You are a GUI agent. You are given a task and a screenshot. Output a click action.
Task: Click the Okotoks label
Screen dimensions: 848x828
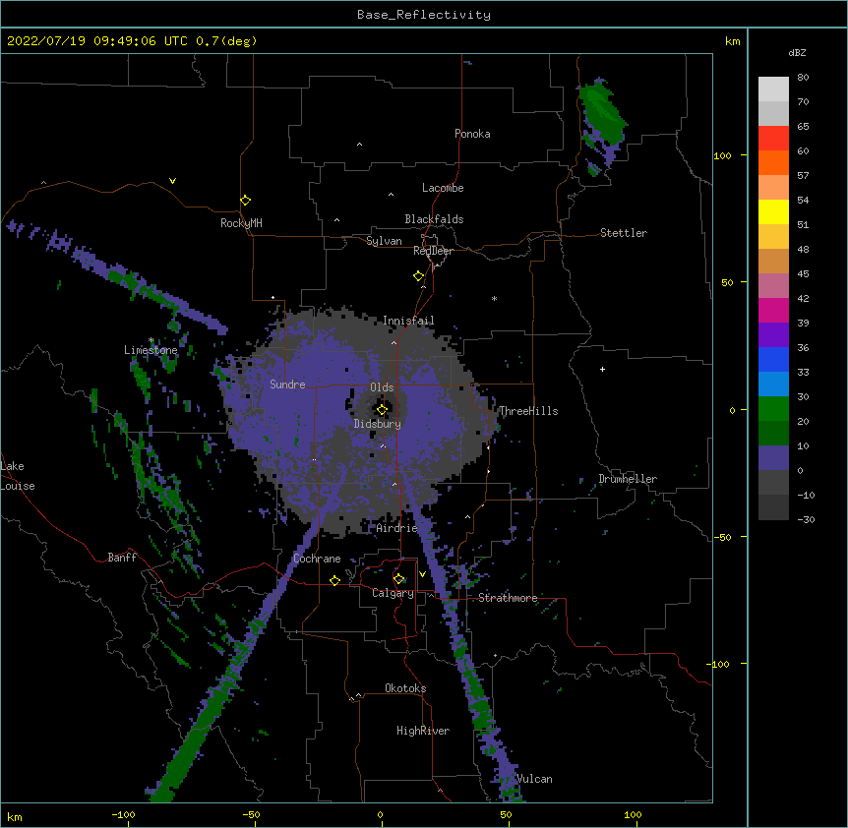coord(405,688)
